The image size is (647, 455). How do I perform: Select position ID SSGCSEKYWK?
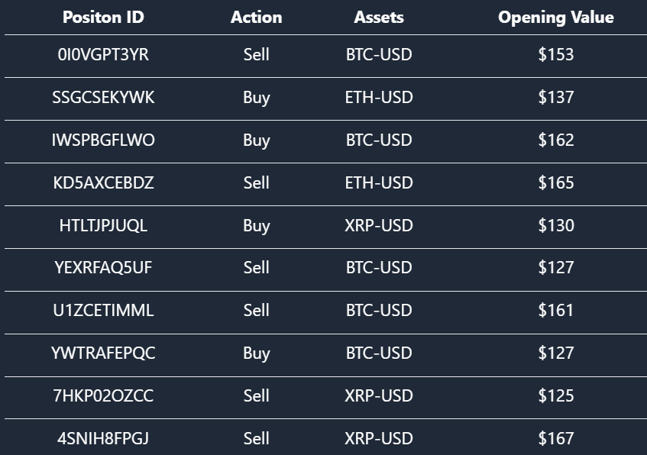coord(103,98)
